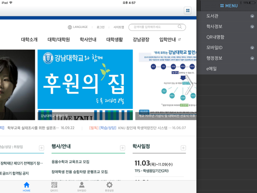Expand the 학사정보 menu chevron
Image resolution: width=257 pixels, height=193 pixels.
click(x=252, y=27)
